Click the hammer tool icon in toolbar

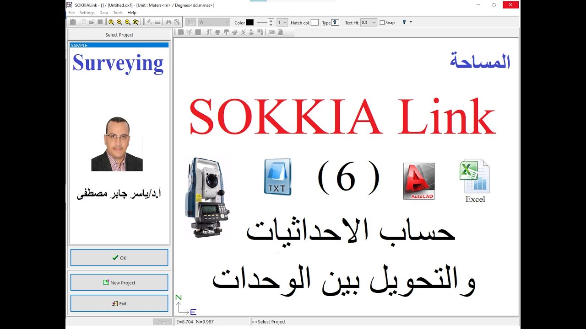point(149,22)
